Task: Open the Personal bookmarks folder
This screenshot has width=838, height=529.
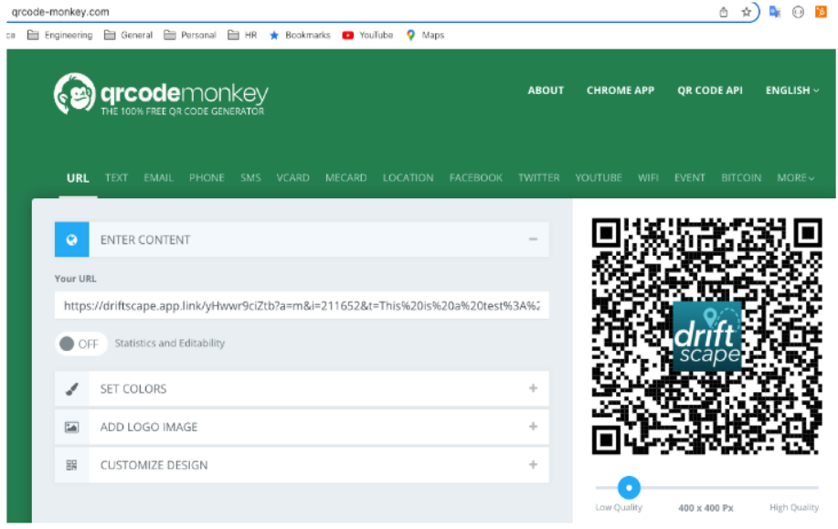Action: 190,36
